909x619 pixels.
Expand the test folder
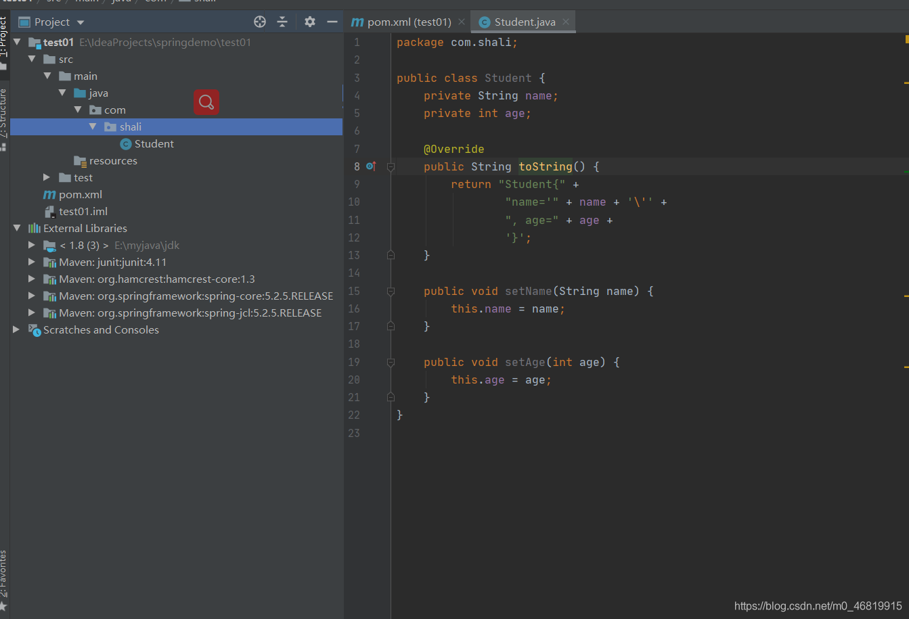[x=47, y=177]
